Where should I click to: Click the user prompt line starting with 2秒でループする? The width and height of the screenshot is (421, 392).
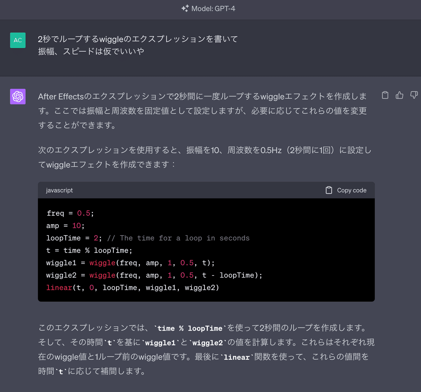click(138, 39)
